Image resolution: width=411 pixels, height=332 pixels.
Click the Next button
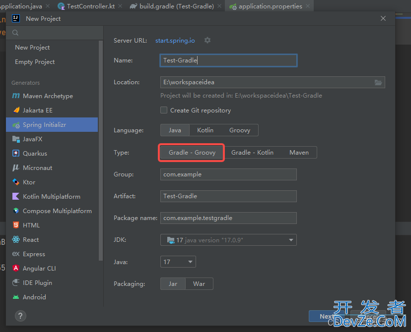point(327,316)
